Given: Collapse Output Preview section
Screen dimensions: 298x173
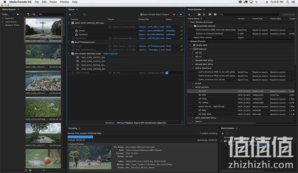Looking at the screenshot, I should (x=69, y=144).
